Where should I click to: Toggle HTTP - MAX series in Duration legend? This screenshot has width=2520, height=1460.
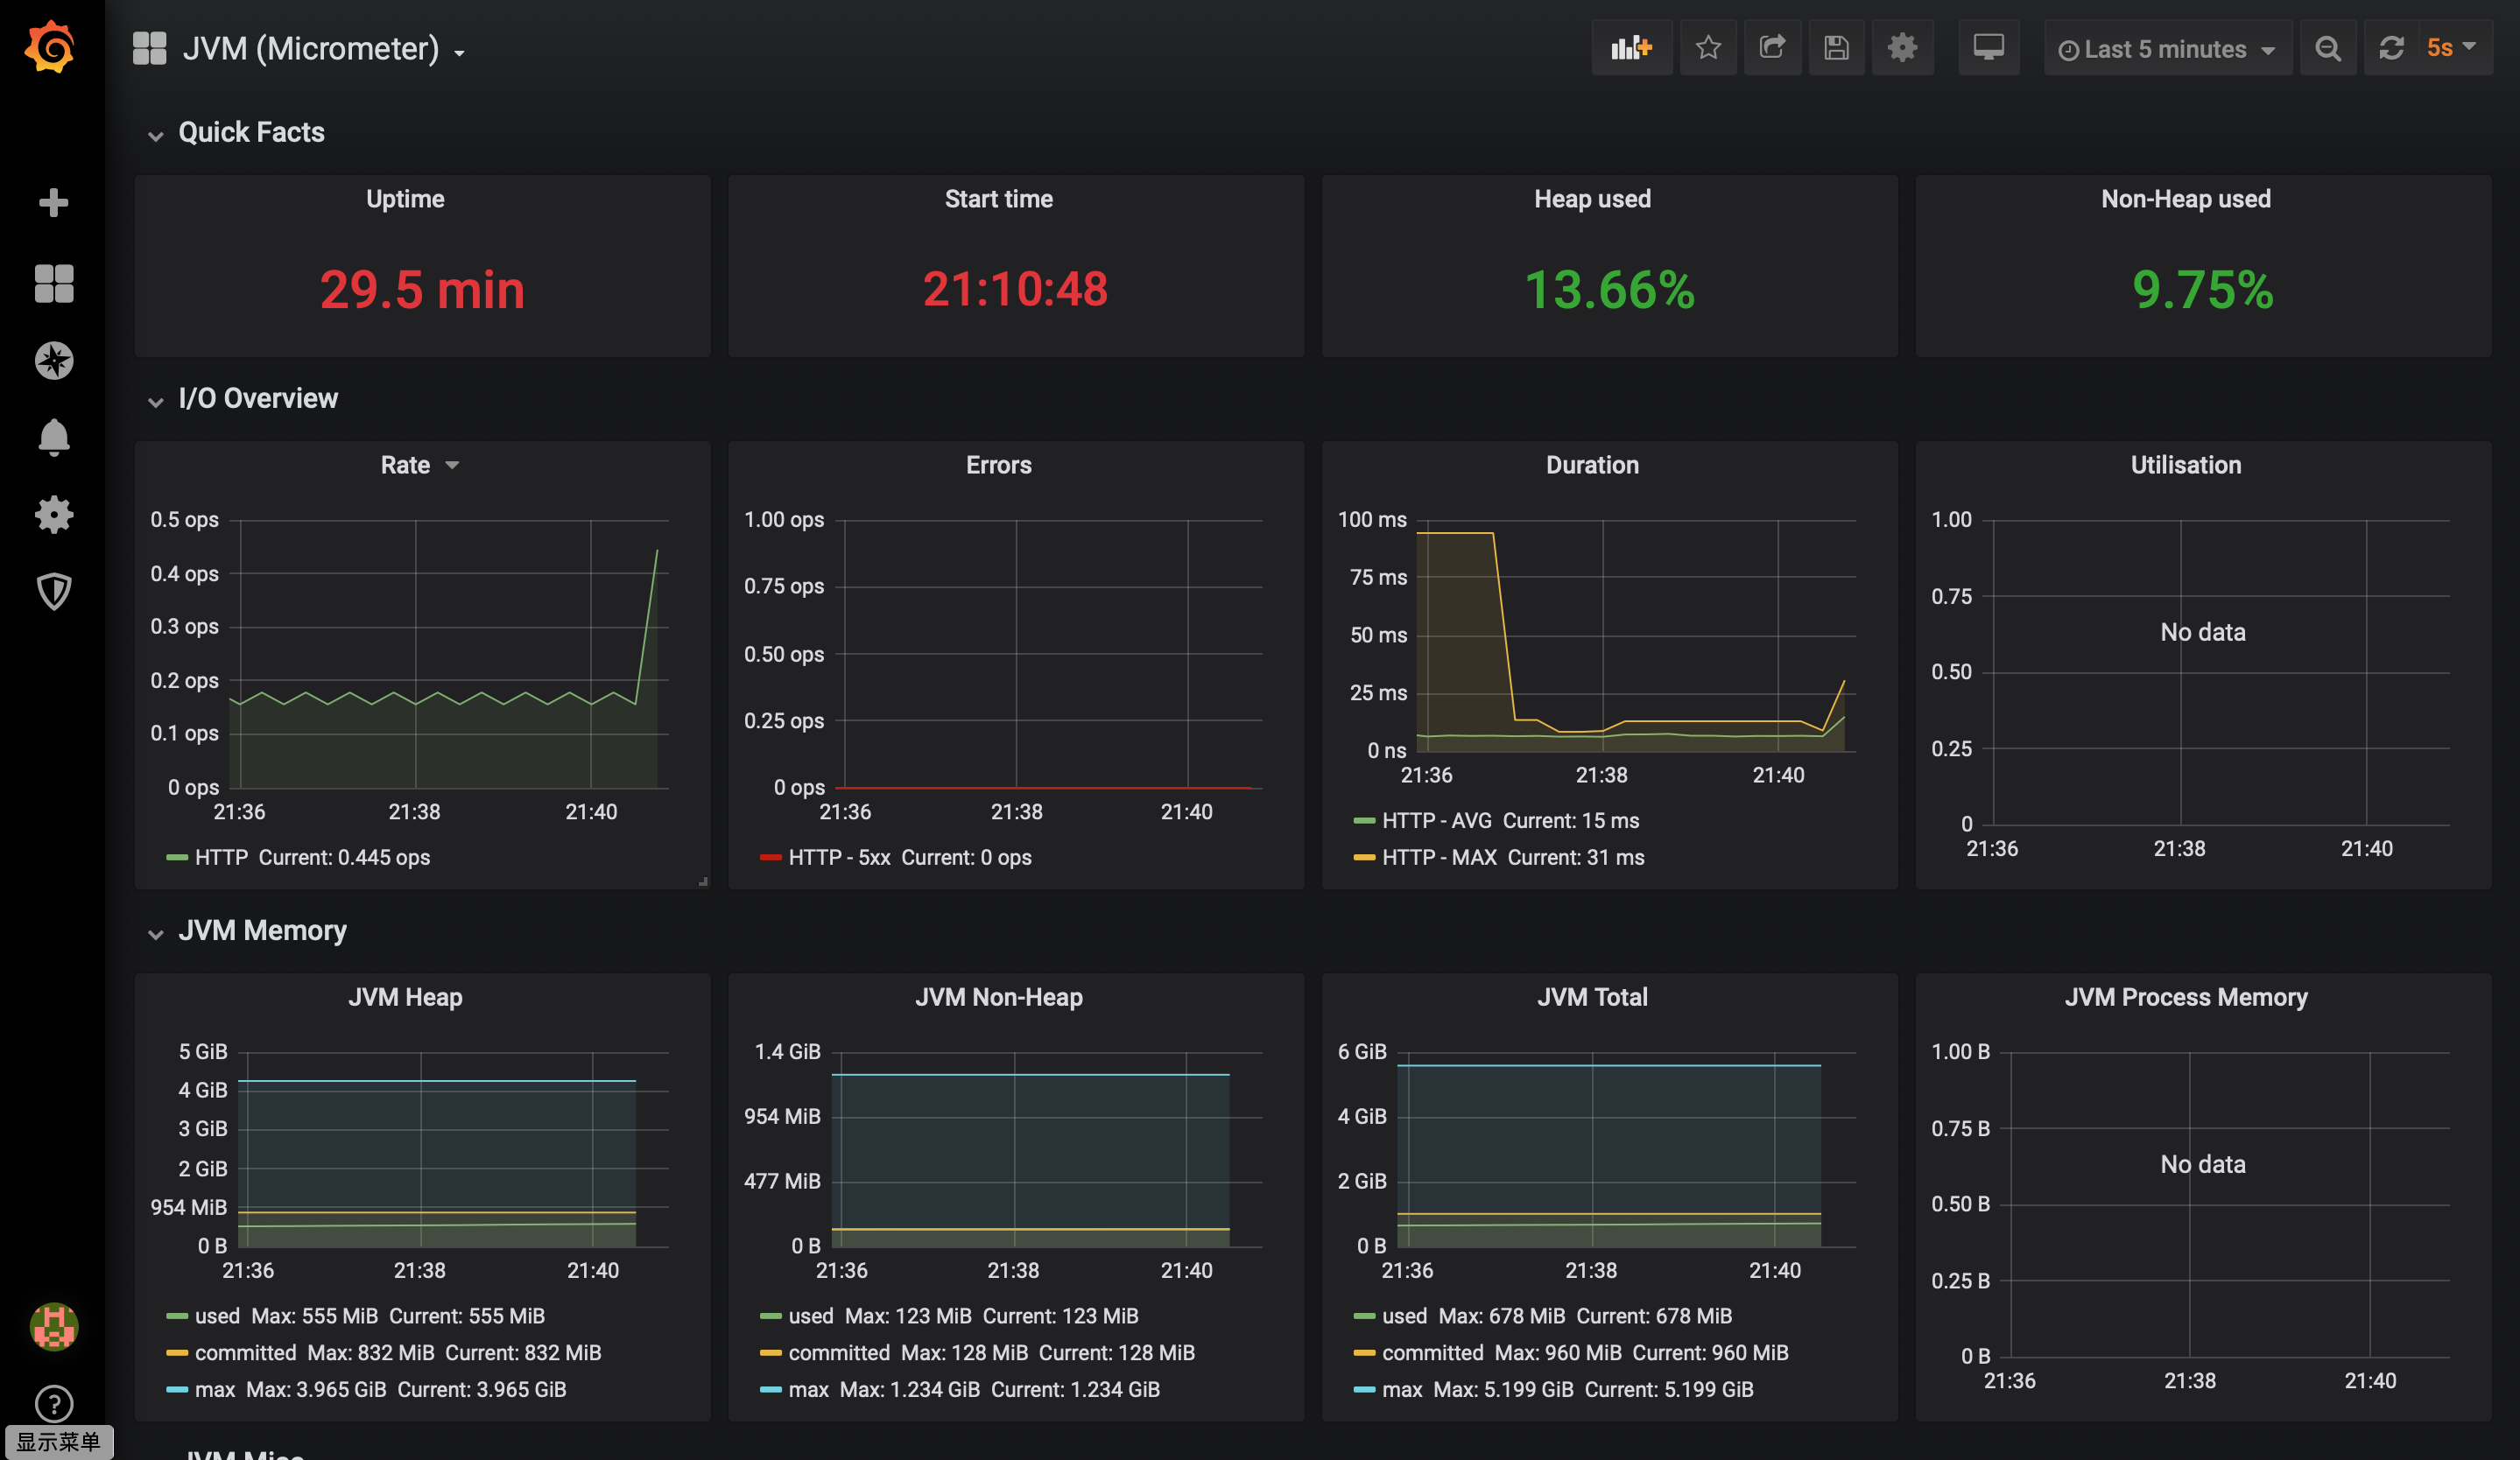(x=1439, y=858)
